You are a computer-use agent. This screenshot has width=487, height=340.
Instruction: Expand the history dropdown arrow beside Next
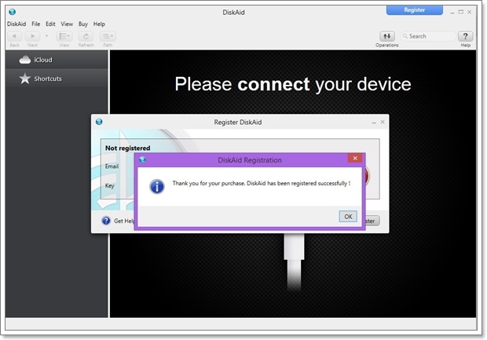point(46,36)
